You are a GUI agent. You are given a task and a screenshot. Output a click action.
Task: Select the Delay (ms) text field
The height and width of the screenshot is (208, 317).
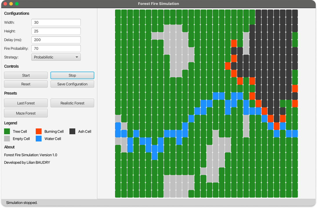[56, 40]
